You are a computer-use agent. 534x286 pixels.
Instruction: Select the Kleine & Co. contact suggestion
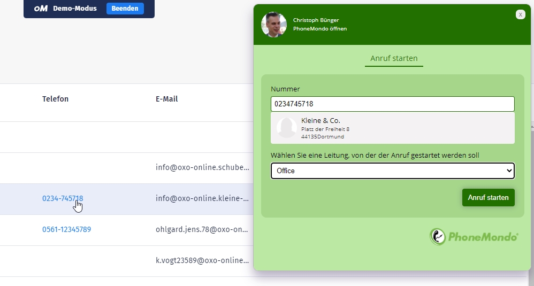[392, 128]
